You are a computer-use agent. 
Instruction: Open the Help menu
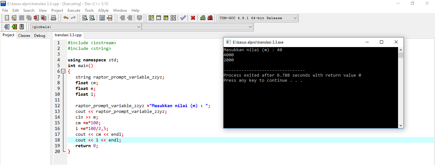135,10
